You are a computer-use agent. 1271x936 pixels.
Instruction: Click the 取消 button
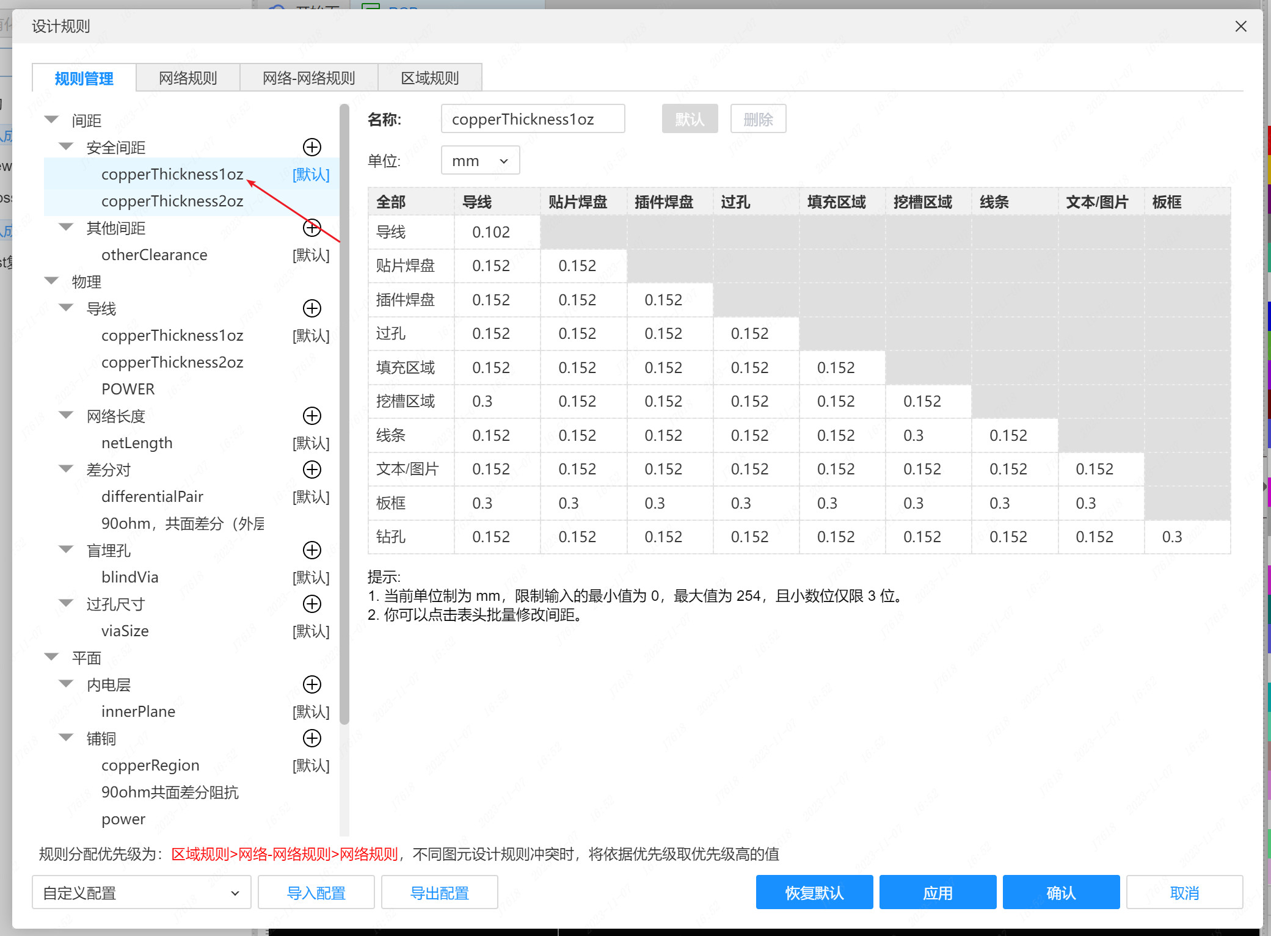1184,893
